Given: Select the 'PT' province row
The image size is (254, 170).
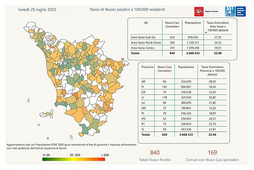Looking at the screenshot, I should coord(184,124).
